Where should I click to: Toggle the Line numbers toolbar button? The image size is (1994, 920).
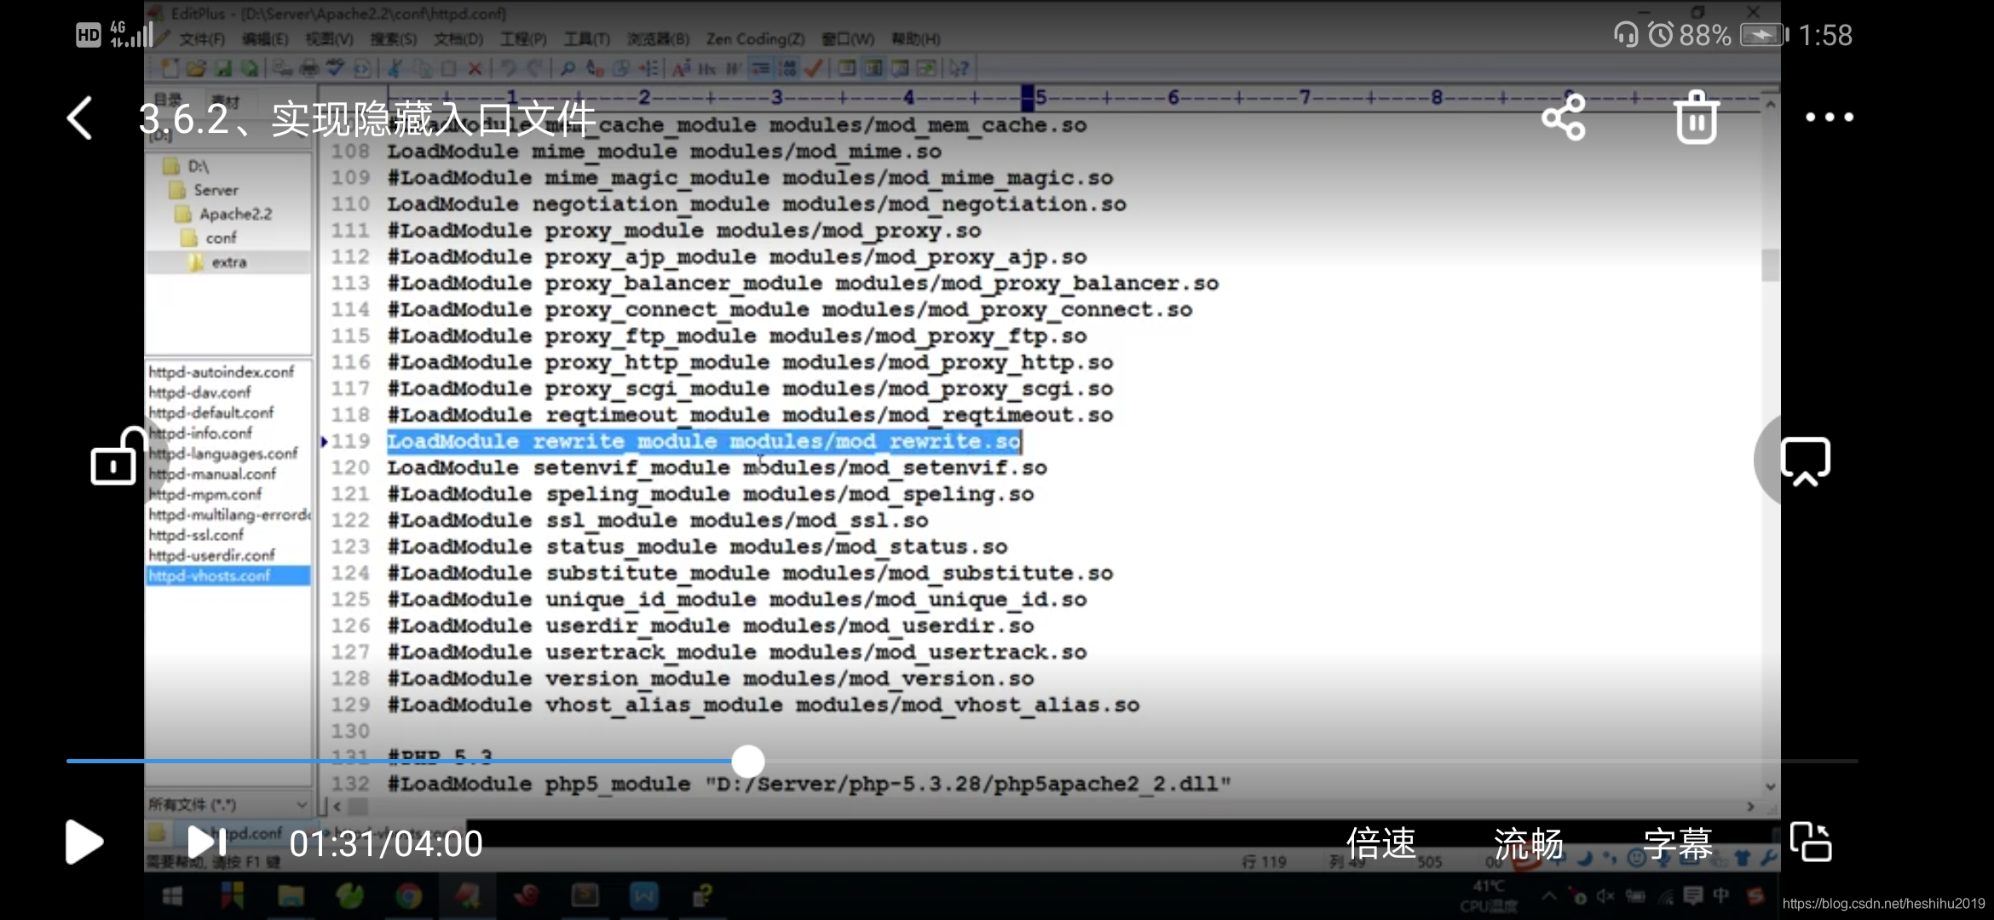[787, 68]
